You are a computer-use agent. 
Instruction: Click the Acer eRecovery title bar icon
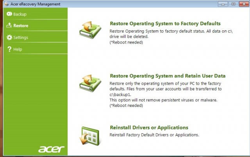[7, 3]
